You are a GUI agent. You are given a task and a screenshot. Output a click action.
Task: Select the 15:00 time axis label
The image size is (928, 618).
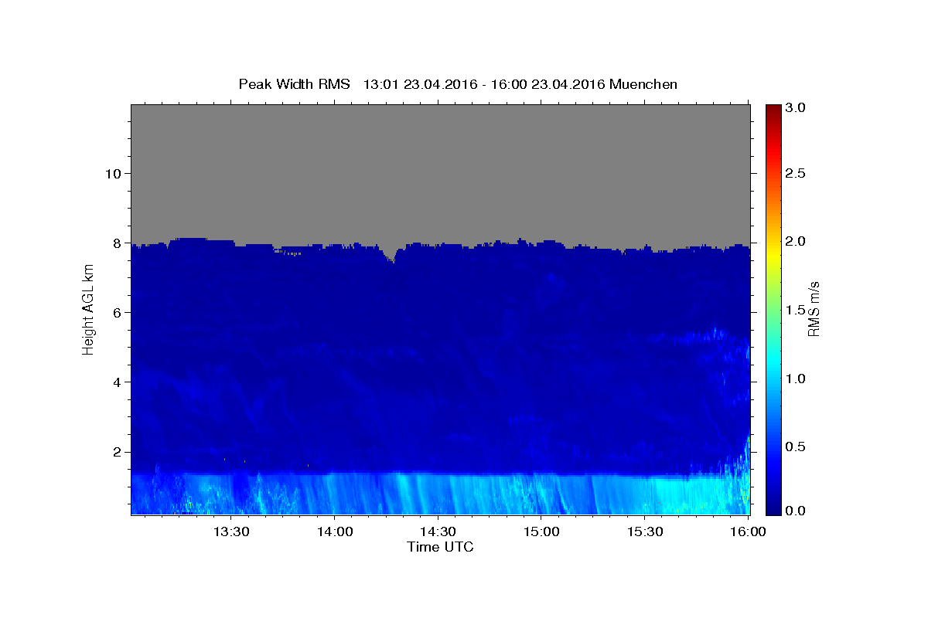[x=541, y=531]
